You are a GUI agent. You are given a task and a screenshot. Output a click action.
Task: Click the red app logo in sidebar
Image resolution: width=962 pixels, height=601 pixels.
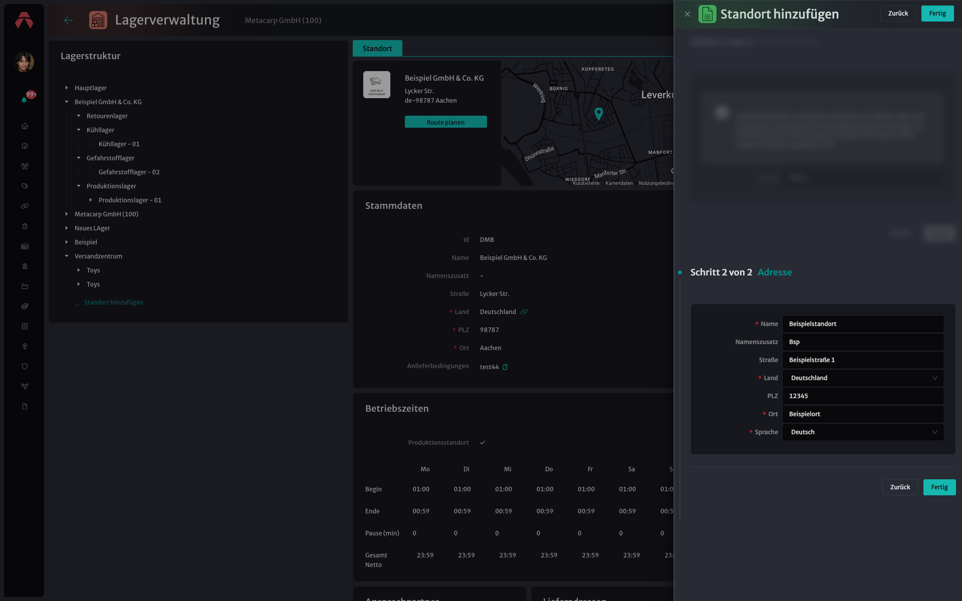coord(24,20)
